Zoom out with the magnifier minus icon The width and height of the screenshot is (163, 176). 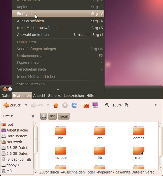(x=107, y=105)
